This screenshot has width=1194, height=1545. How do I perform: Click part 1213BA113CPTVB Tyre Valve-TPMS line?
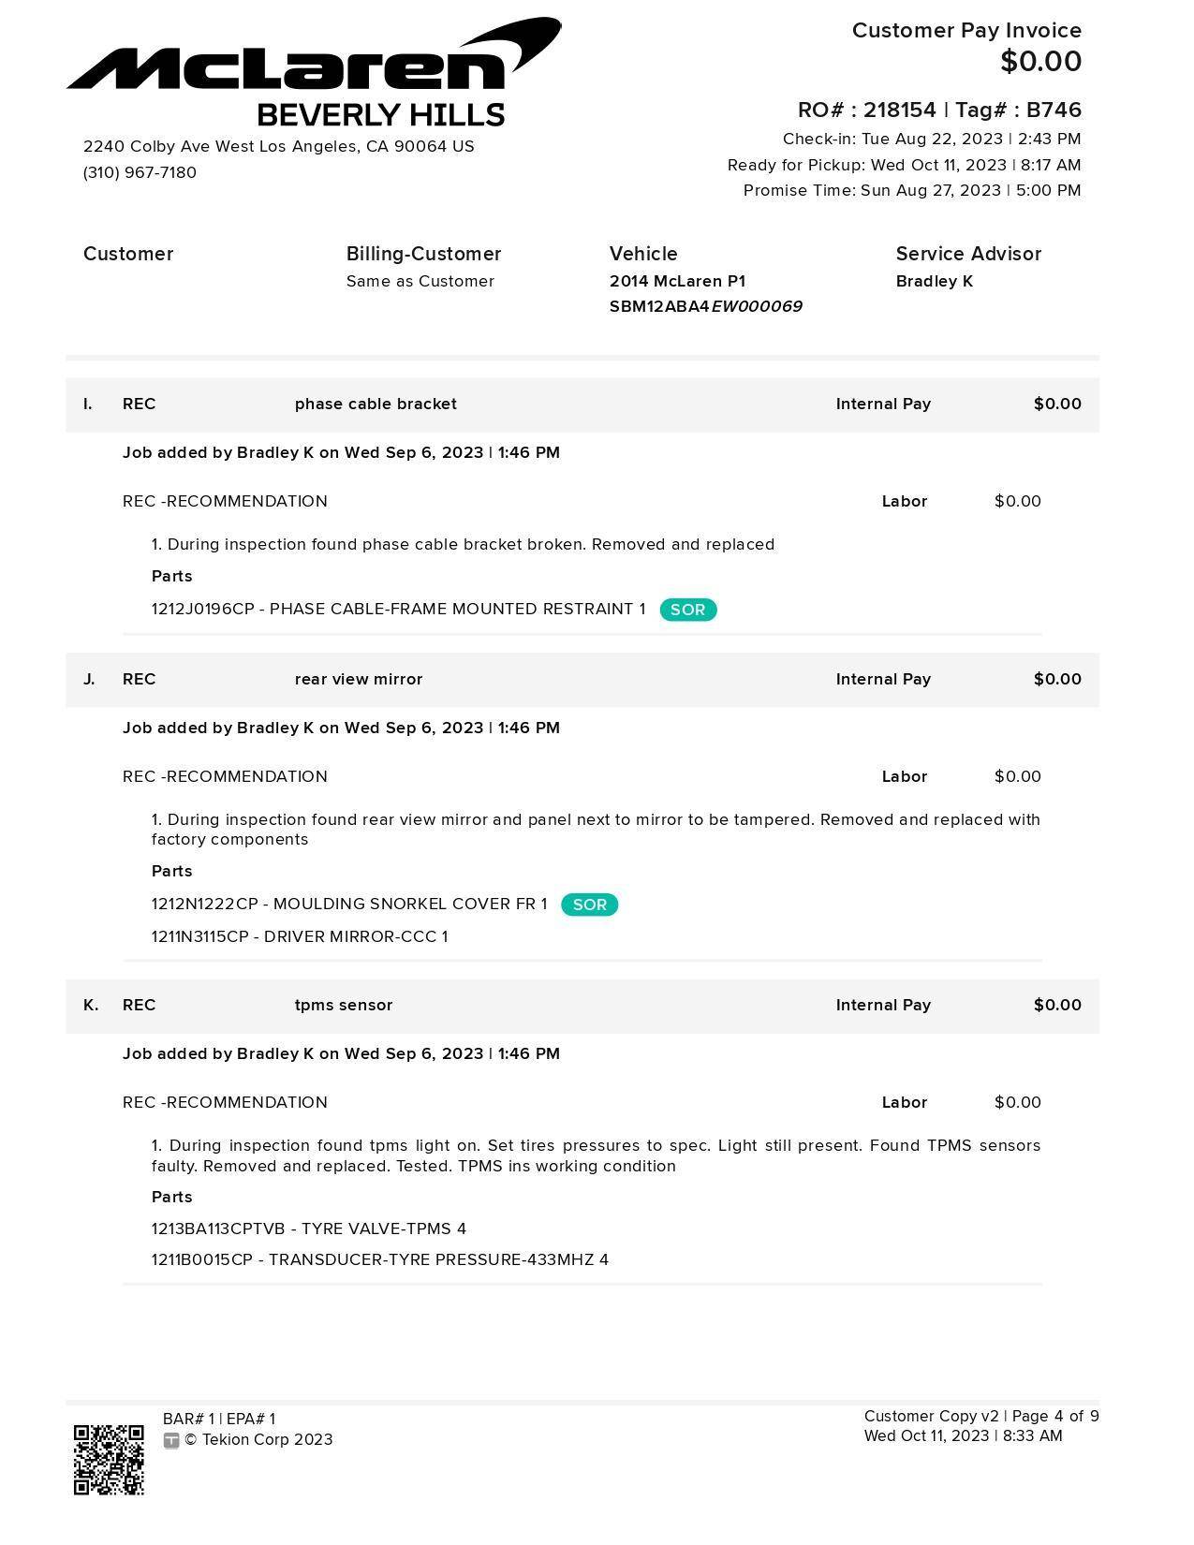308,1229
